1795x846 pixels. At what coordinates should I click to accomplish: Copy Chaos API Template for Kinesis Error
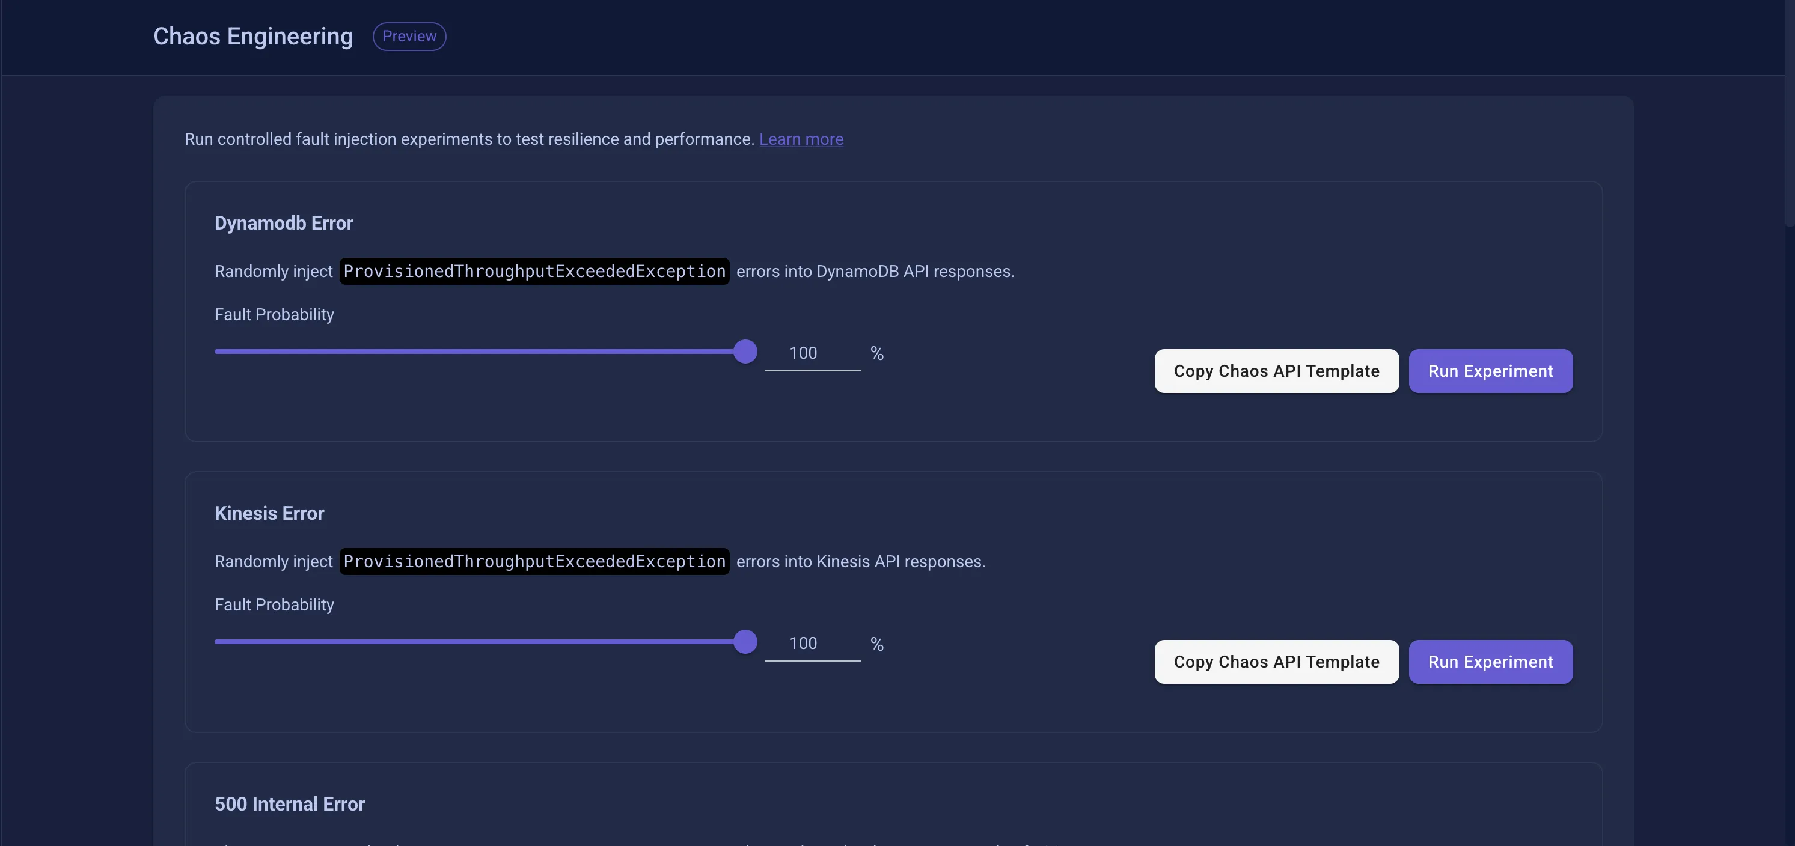(x=1276, y=662)
